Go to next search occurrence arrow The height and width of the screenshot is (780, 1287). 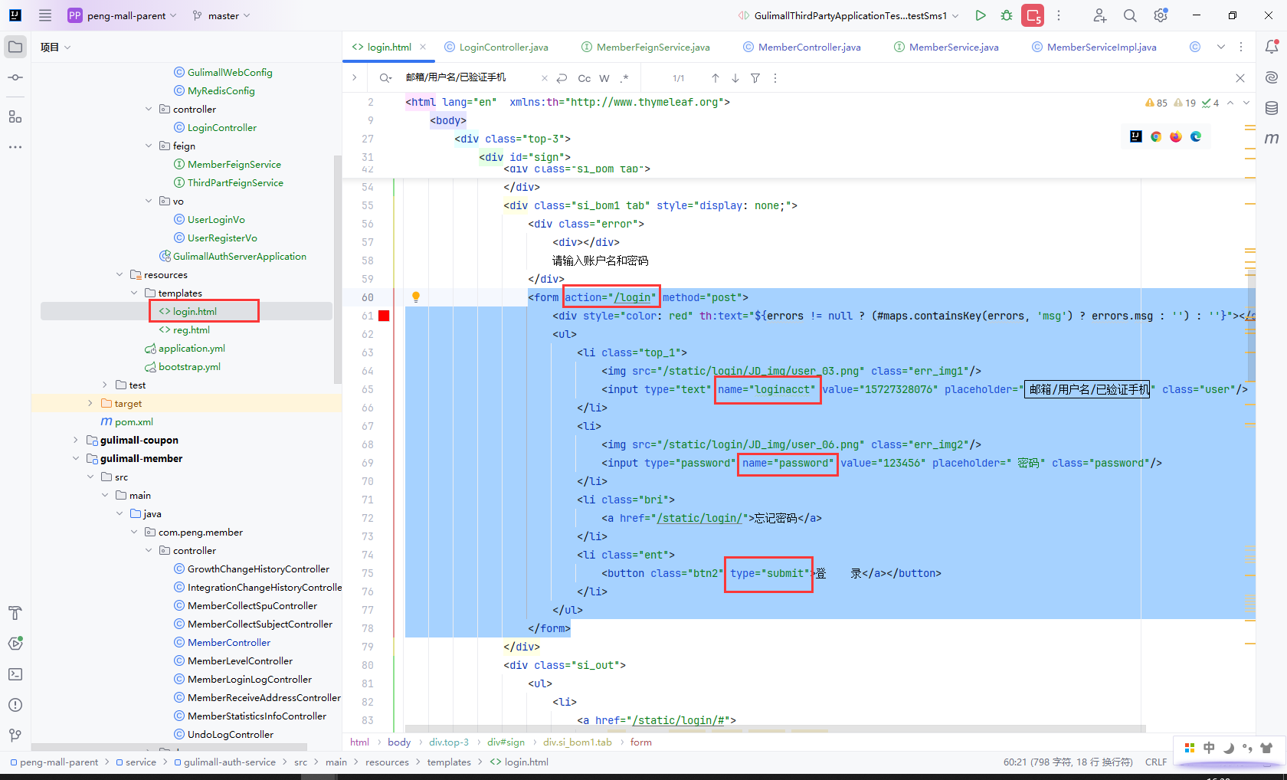[735, 78]
